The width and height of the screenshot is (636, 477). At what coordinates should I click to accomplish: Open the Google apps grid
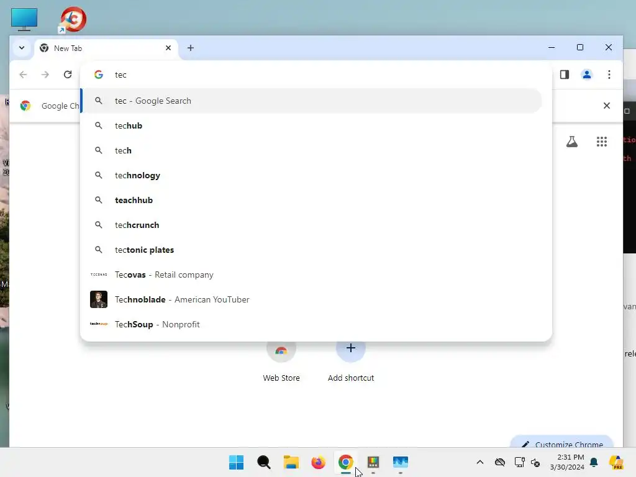coord(602,142)
